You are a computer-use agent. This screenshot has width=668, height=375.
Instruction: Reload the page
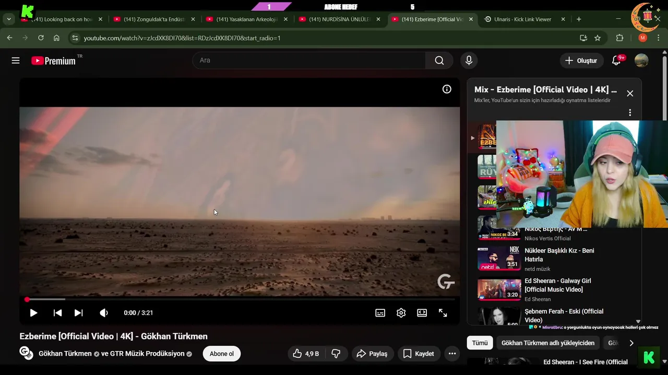[x=41, y=38]
